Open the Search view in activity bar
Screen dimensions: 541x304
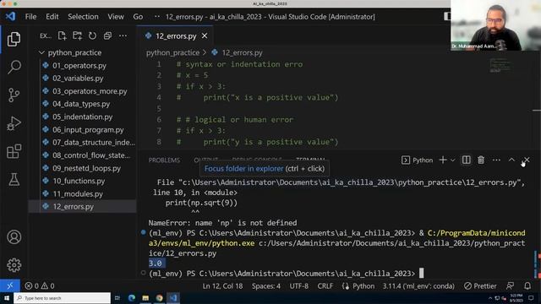[14, 67]
